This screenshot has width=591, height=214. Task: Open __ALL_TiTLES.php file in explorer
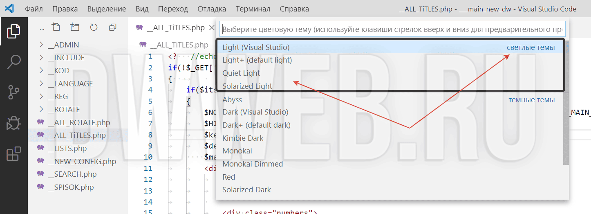pyautogui.click(x=78, y=135)
